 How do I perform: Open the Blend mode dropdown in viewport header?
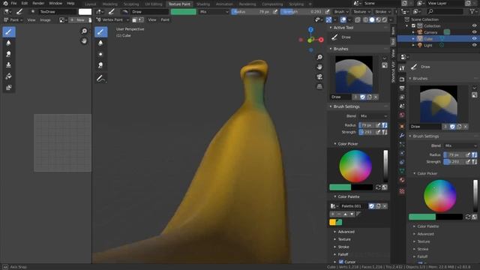214,12
